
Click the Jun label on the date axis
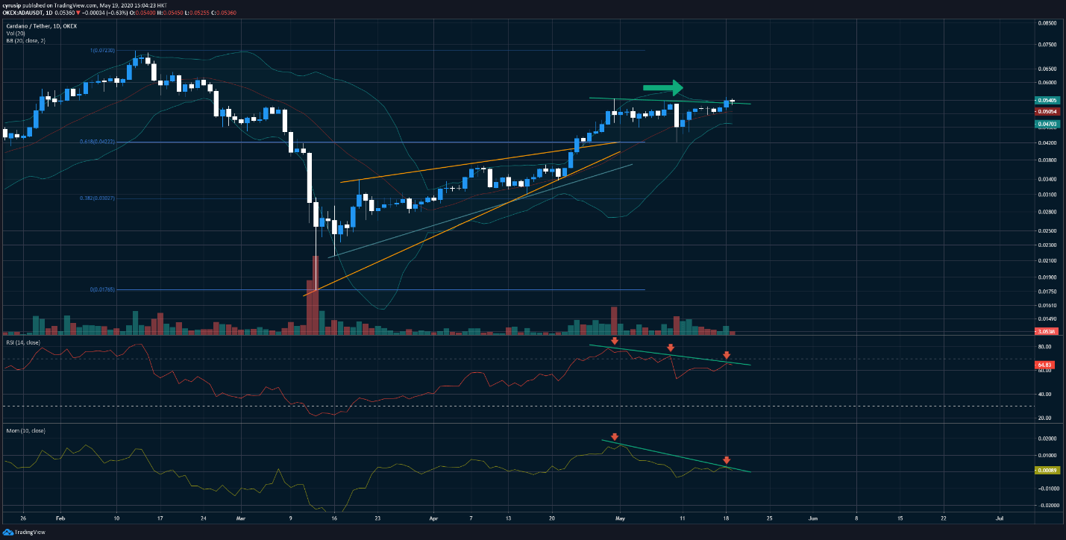coord(813,517)
